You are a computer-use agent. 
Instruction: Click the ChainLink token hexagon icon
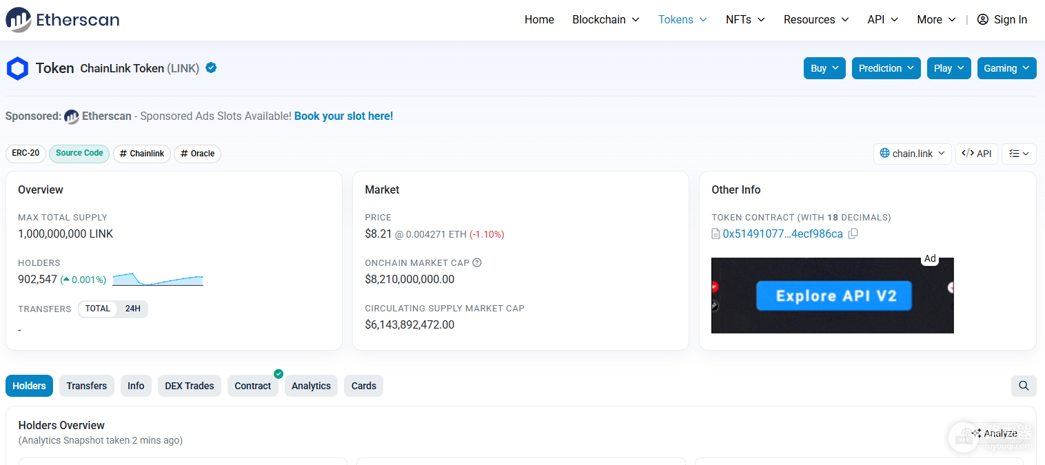[x=17, y=69]
